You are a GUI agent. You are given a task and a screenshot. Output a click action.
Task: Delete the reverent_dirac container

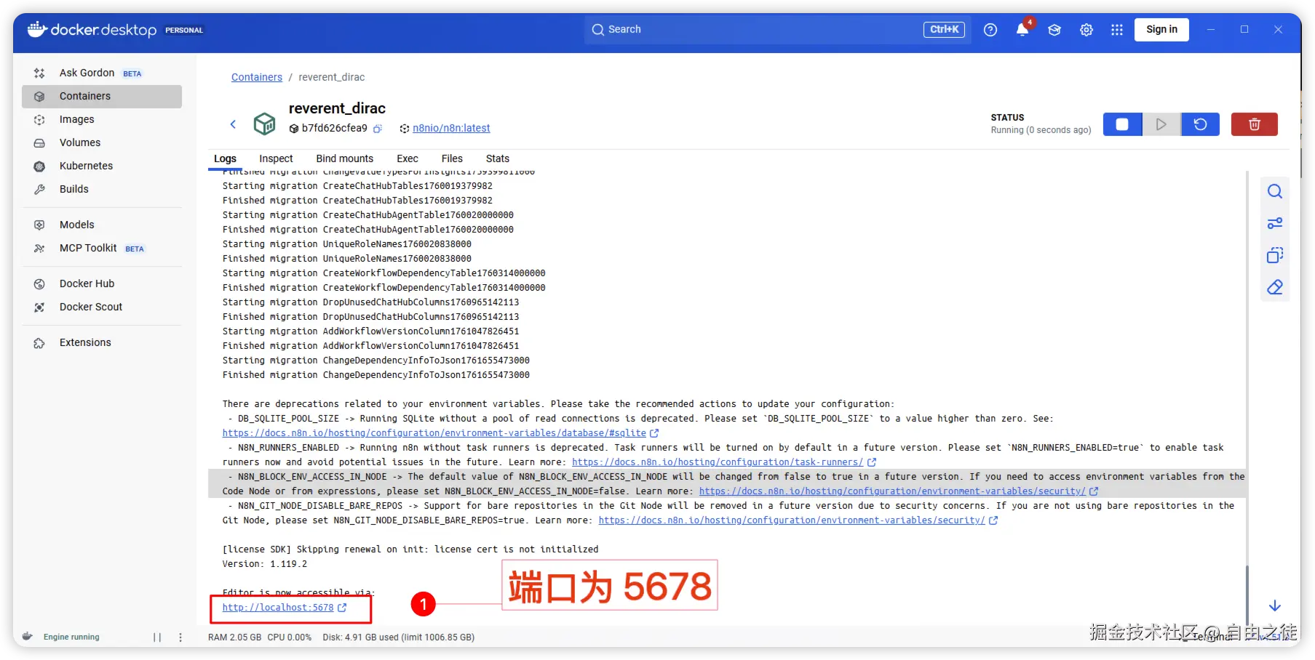pyautogui.click(x=1255, y=124)
